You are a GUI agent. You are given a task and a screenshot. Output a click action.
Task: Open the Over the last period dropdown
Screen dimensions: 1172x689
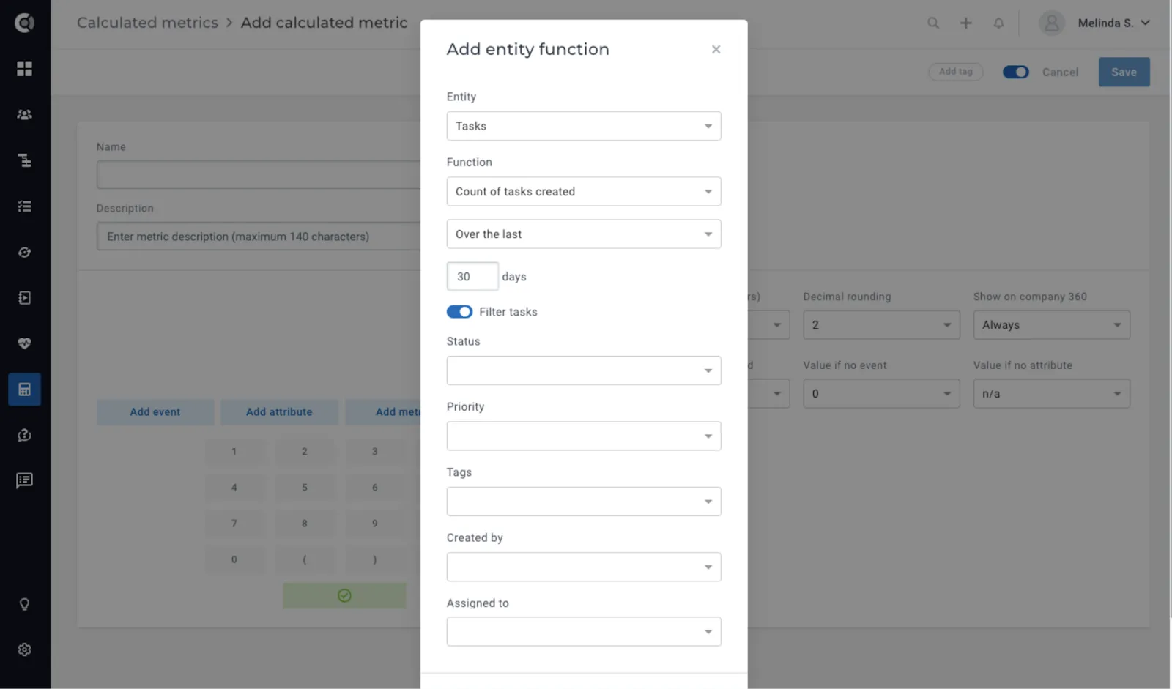(584, 234)
